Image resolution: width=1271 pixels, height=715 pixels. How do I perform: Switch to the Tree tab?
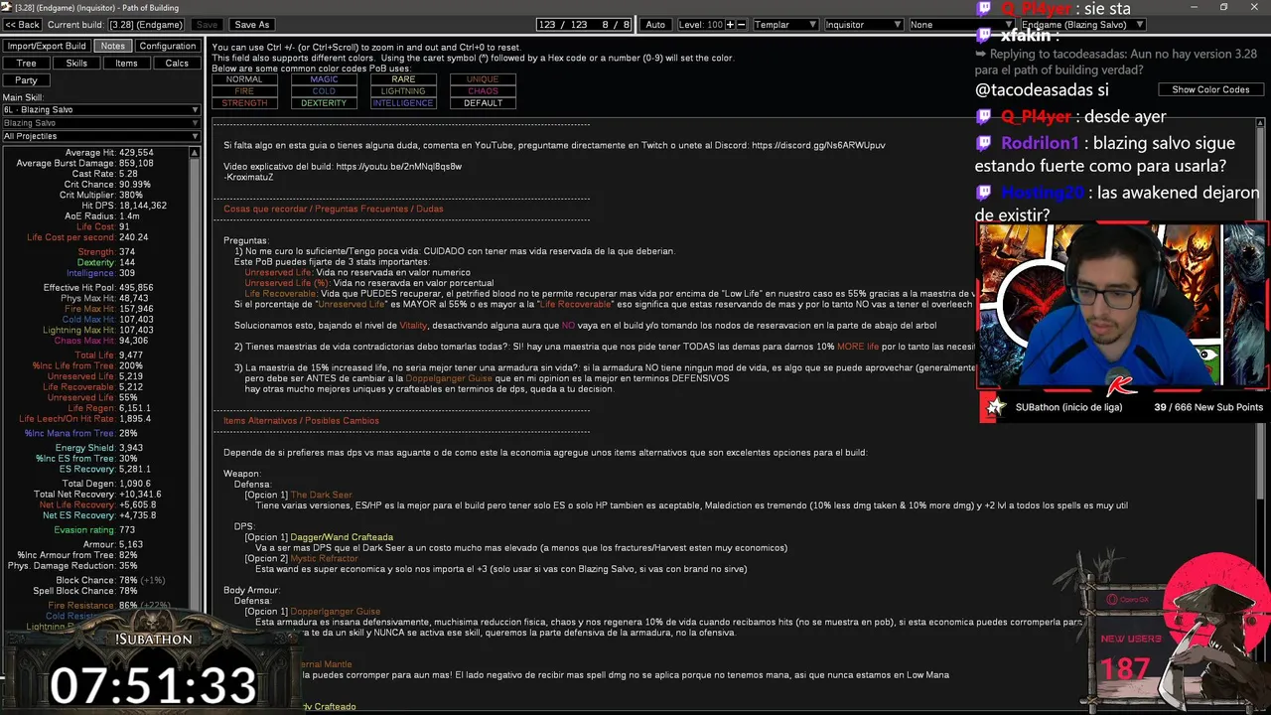[27, 63]
